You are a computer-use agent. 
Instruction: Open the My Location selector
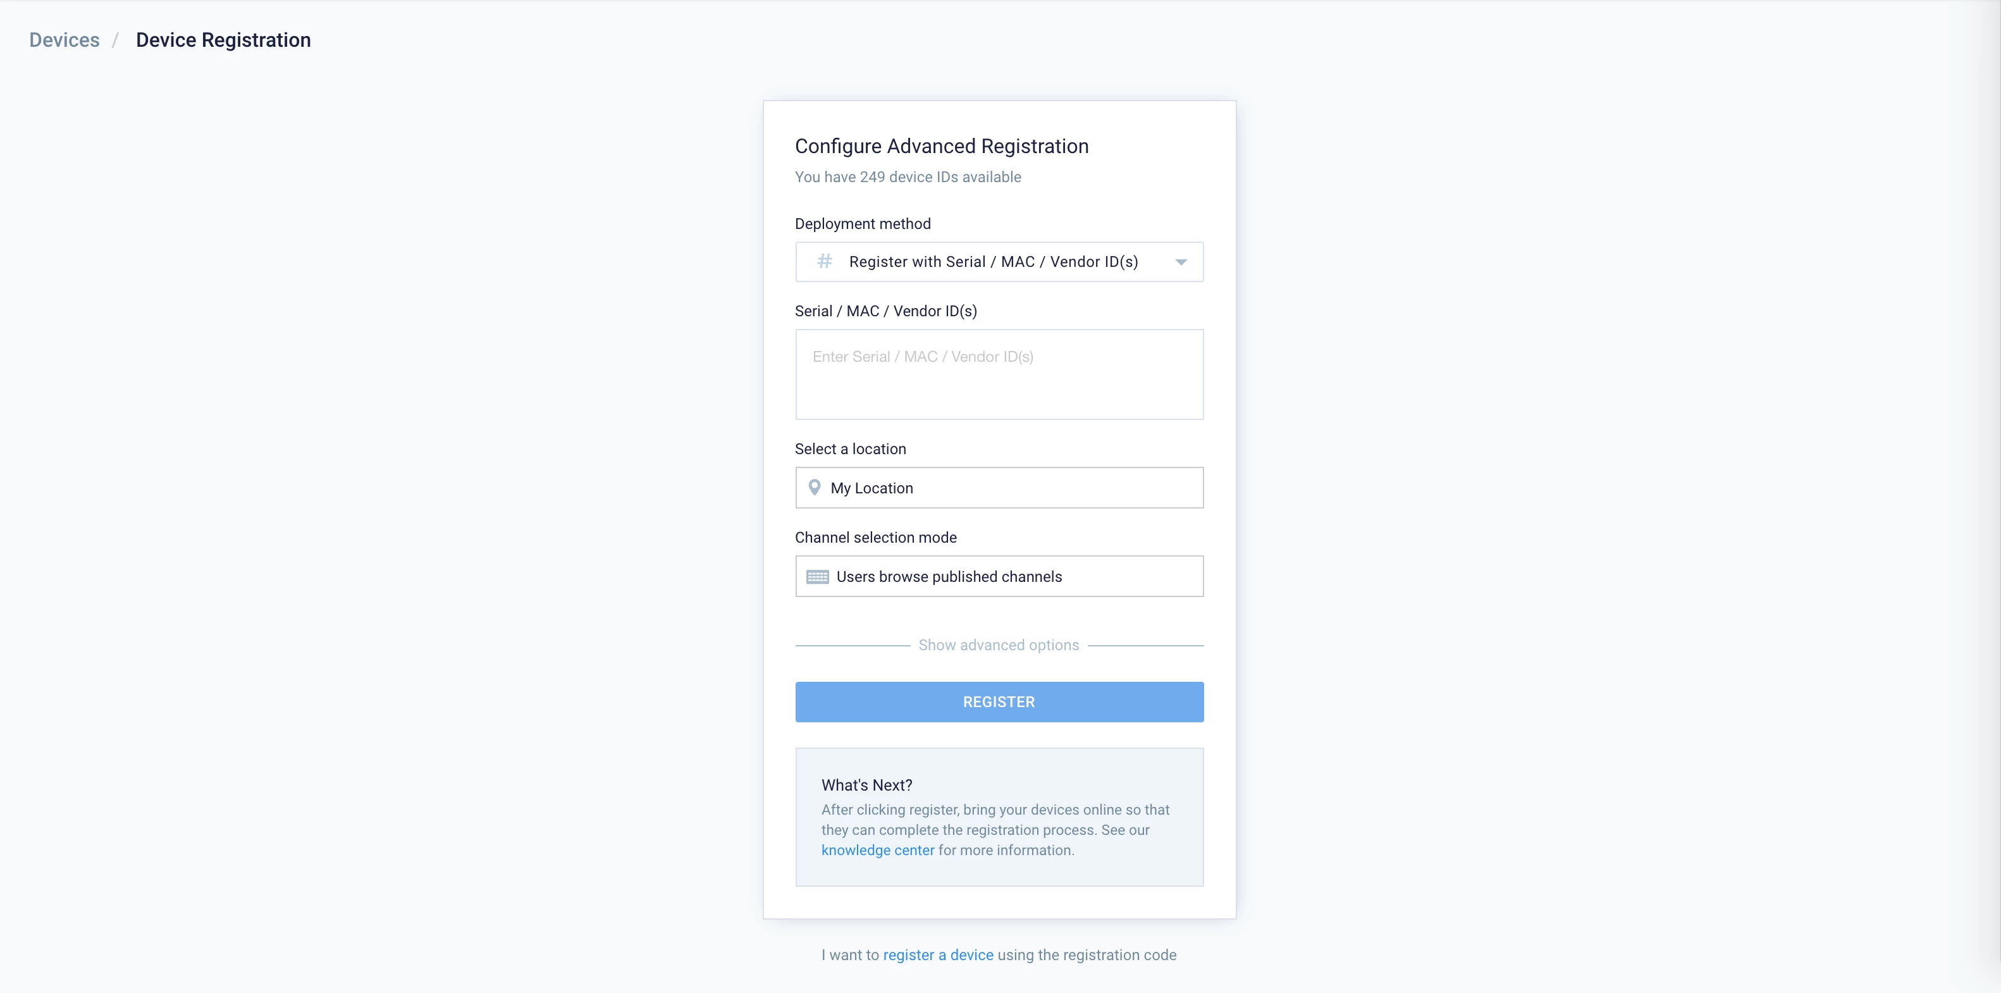point(999,488)
